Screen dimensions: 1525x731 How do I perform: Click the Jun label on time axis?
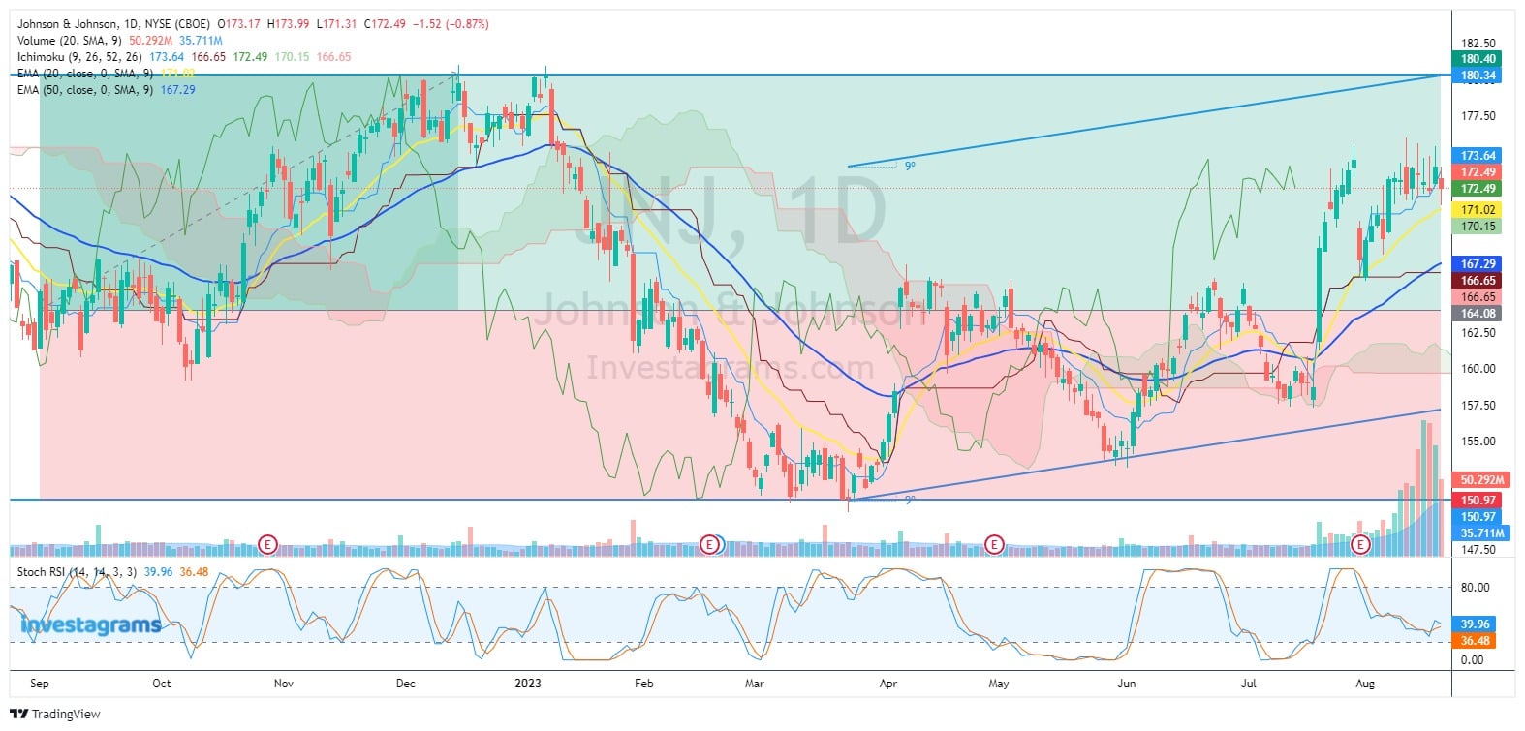coord(1126,684)
